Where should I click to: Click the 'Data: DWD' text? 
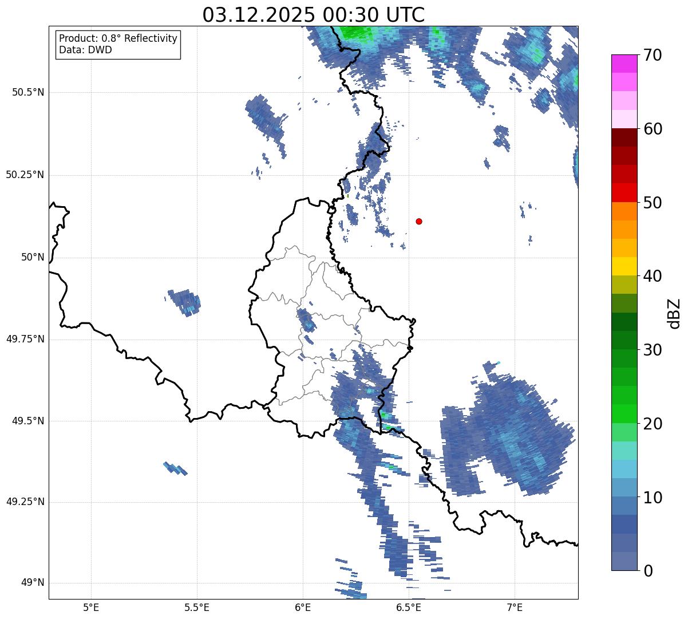(x=85, y=50)
